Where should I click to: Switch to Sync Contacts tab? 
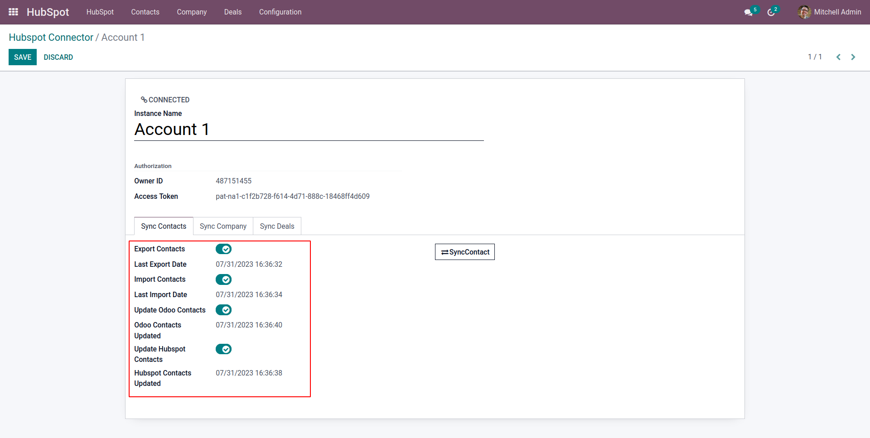pyautogui.click(x=164, y=226)
